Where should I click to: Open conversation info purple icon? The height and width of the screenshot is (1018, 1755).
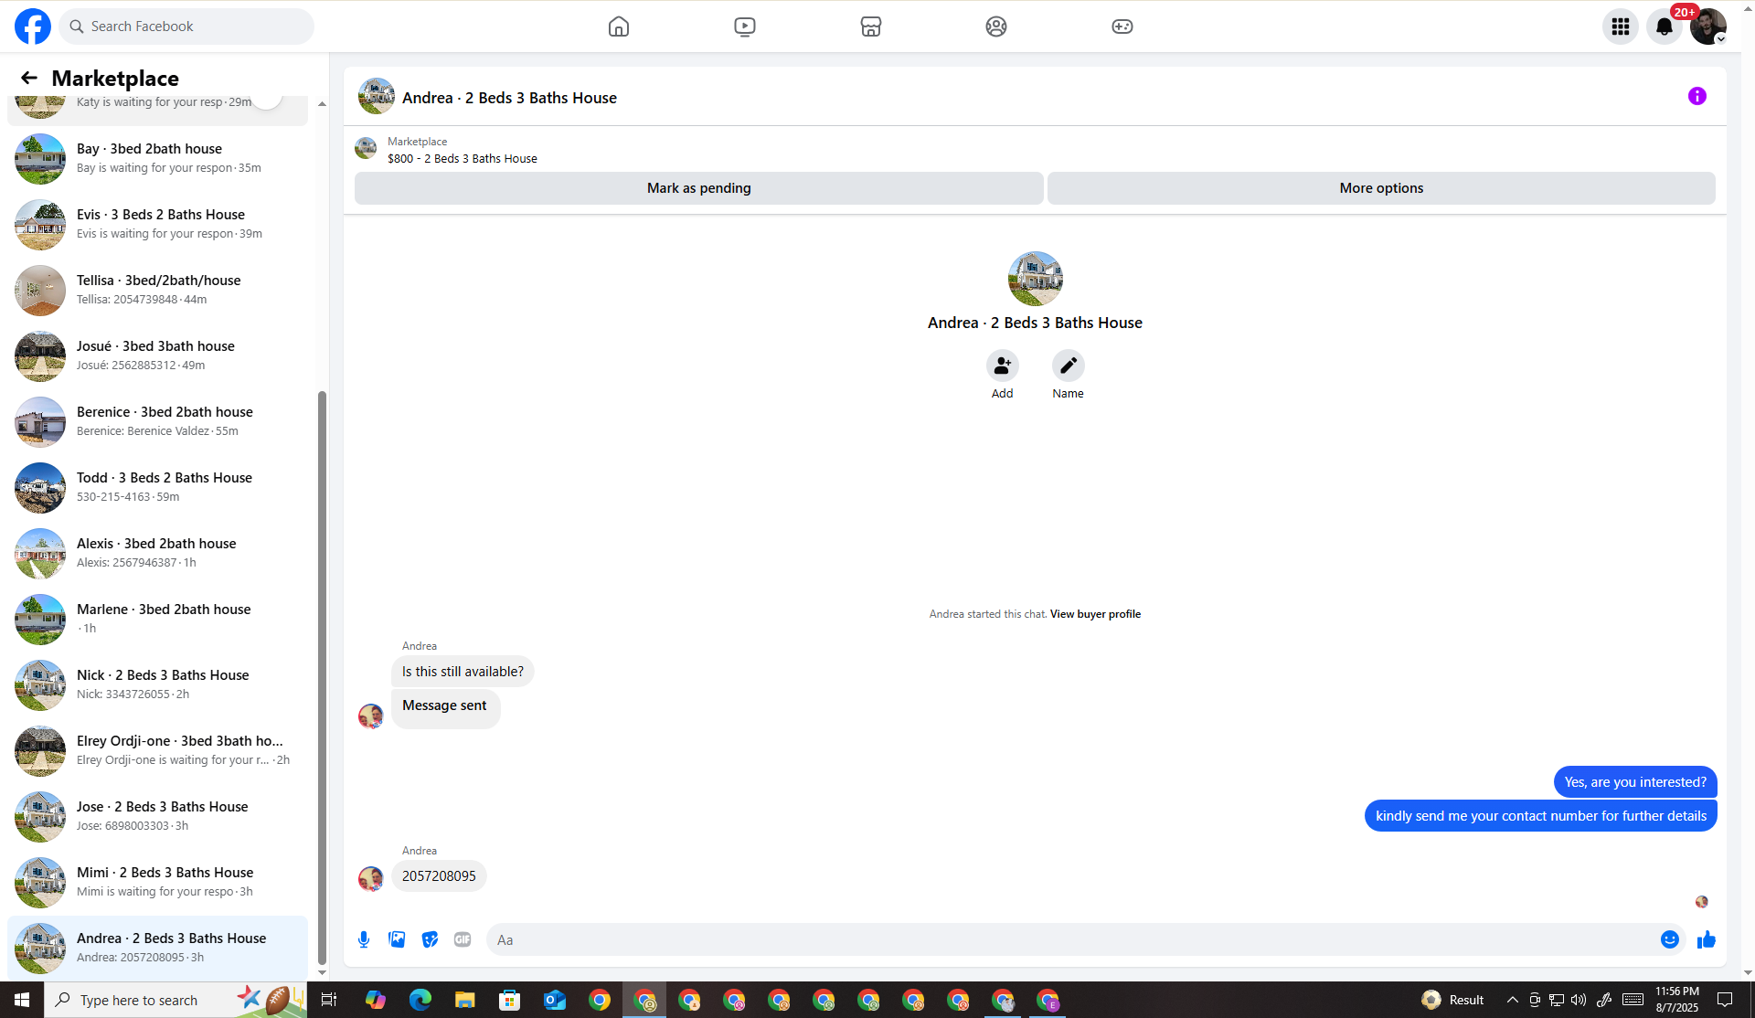pos(1696,96)
